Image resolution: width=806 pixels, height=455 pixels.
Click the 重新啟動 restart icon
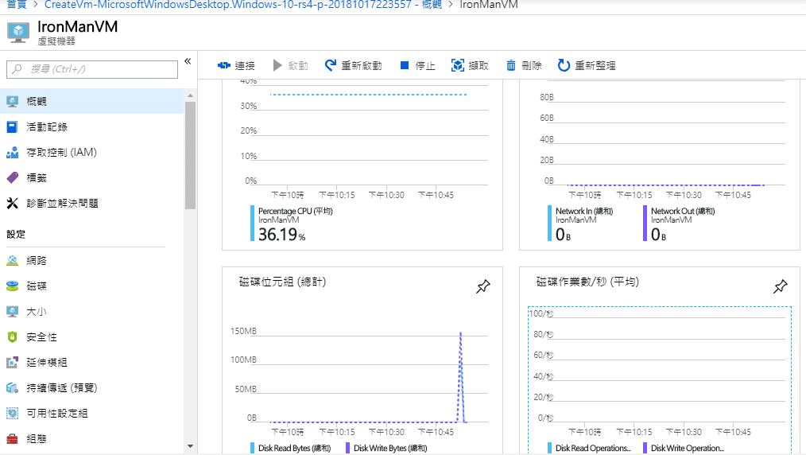click(330, 65)
